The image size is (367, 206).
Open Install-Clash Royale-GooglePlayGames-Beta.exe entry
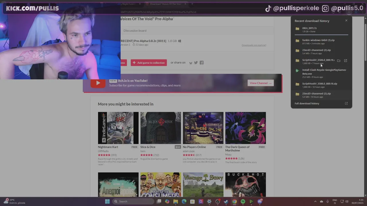tap(321, 73)
